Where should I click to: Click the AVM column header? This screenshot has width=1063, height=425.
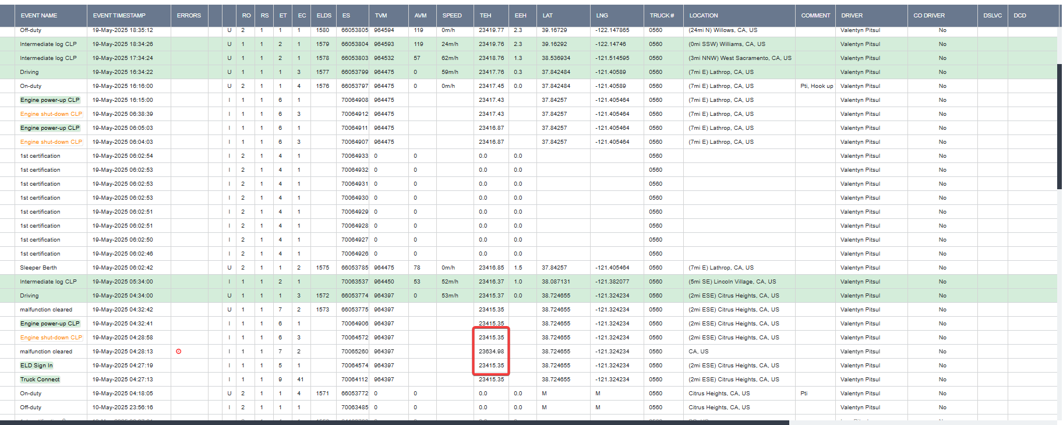click(x=421, y=16)
